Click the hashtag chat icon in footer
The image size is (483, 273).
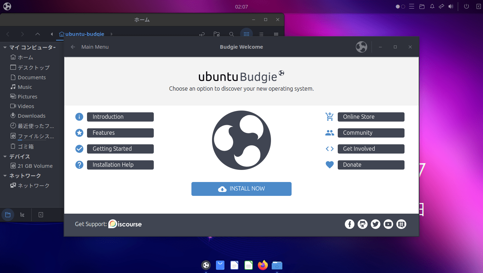pyautogui.click(x=401, y=224)
